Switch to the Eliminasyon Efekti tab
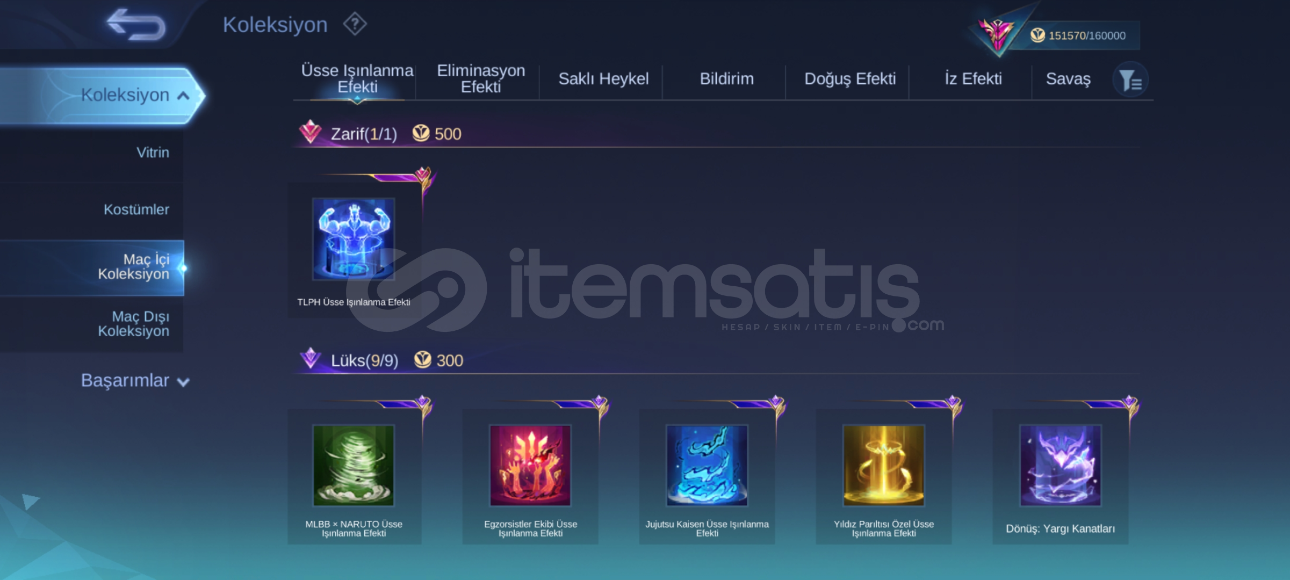The width and height of the screenshot is (1290, 580). pos(481,78)
